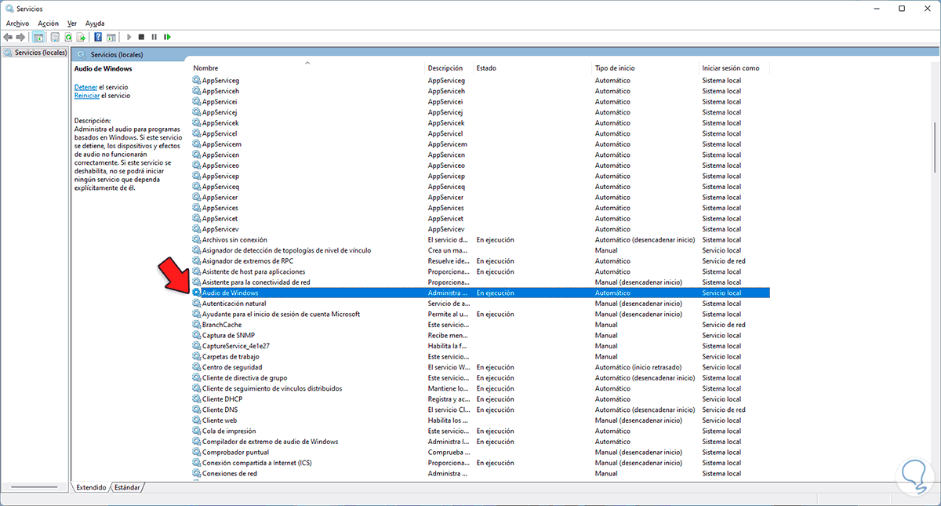Click the gear icon beside Archivos sin conexión

pos(197,239)
